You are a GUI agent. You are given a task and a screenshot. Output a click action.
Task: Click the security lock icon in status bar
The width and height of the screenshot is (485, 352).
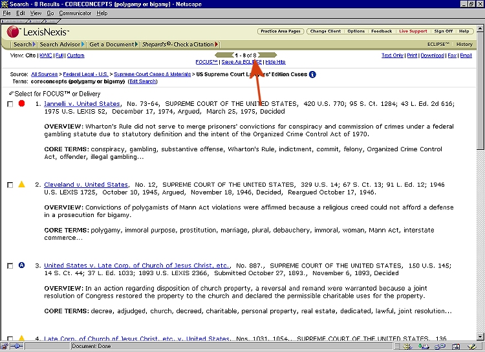5,346
